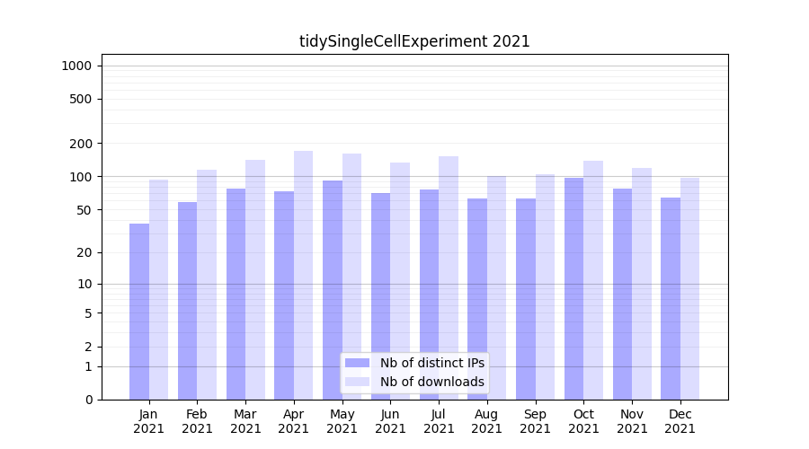Click the 20 y-axis tick label
Screen dimensions: 809x449
pyautogui.click(x=84, y=252)
